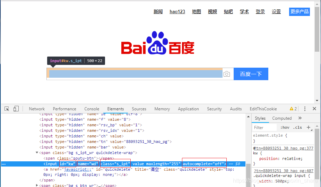Screen dimensions: 321x187
Task: Open the 学术 link
Action: pyautogui.click(x=244, y=12)
